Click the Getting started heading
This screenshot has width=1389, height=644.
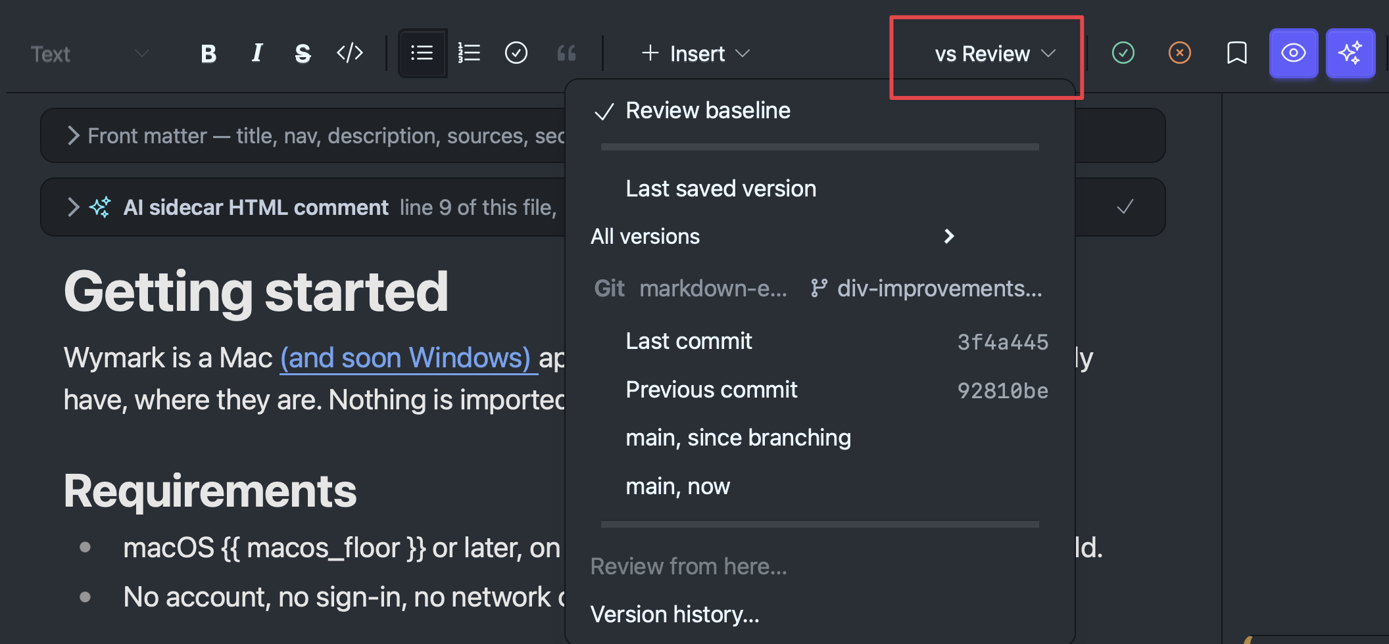(x=256, y=292)
